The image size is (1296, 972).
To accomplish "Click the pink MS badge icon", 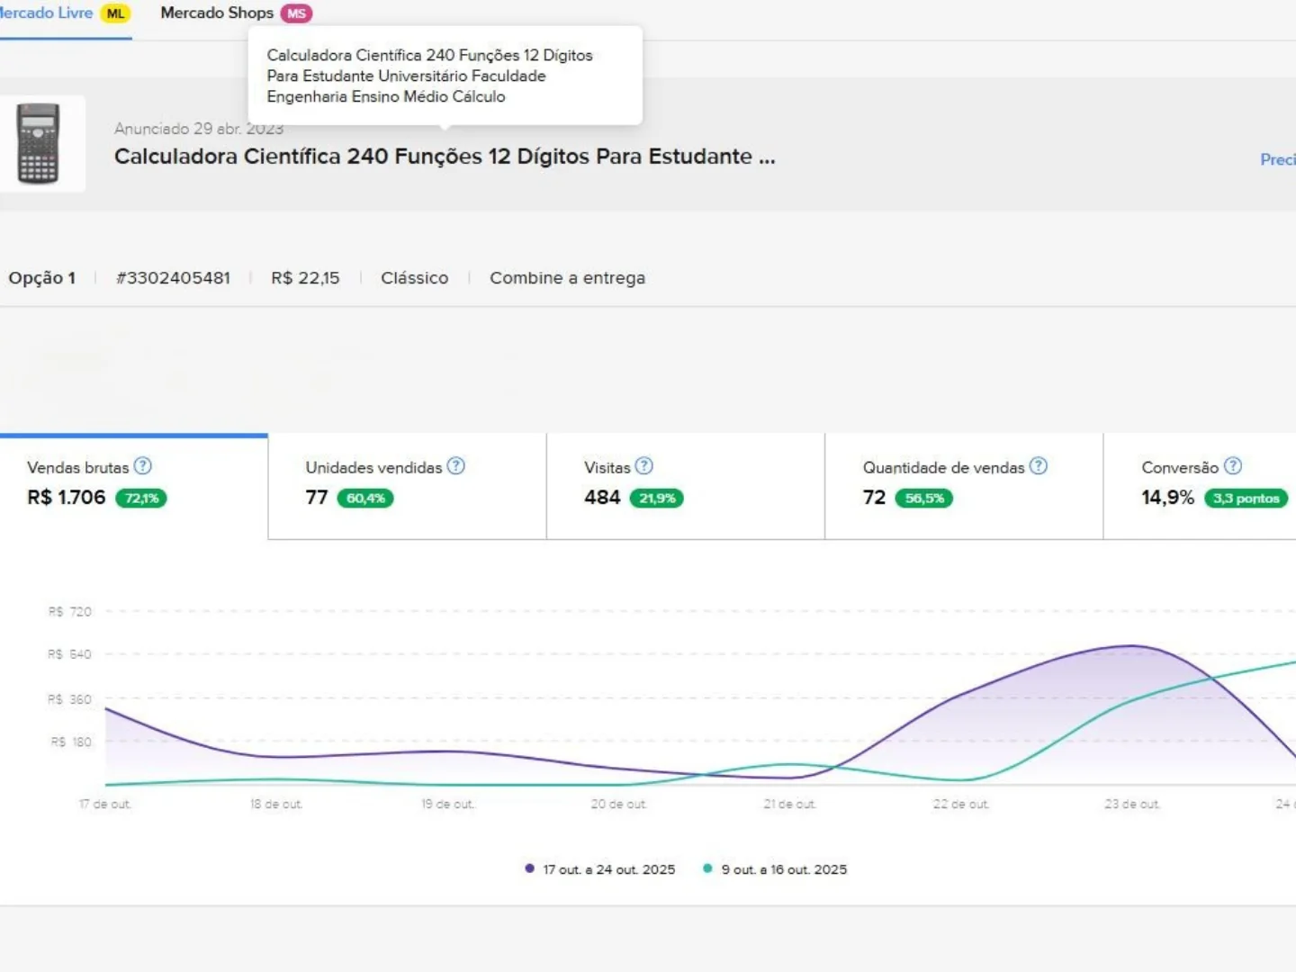I will 296,13.
